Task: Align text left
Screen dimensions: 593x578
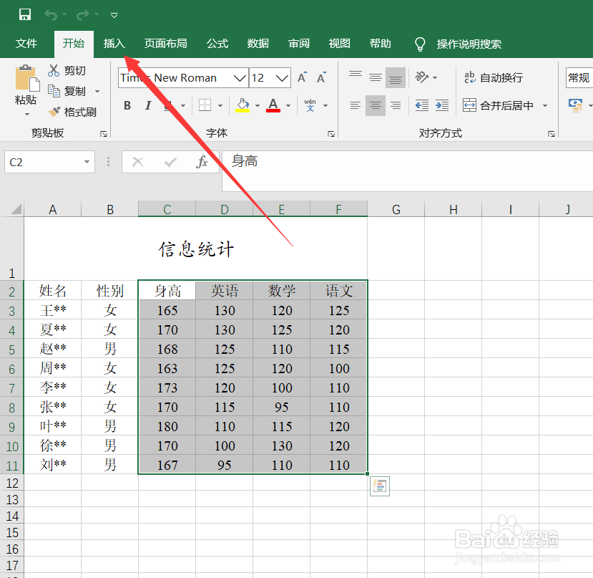Action: tap(355, 105)
